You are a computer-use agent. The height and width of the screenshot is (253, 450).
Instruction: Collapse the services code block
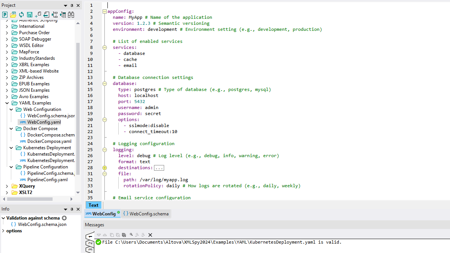[x=104, y=47]
